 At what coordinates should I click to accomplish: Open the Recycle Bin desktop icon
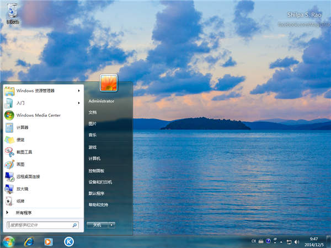[x=12, y=12]
